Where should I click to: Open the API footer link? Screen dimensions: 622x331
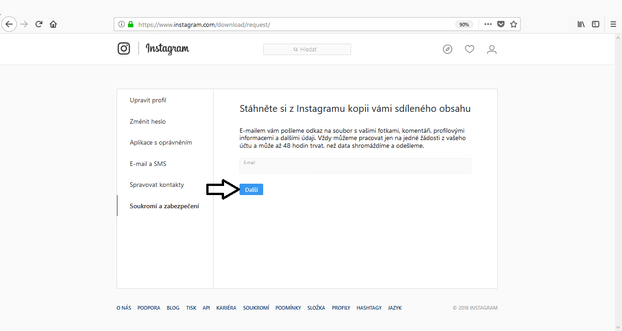coord(206,308)
